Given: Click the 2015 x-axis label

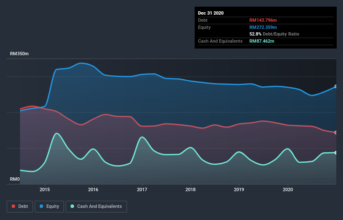Looking at the screenshot, I should point(45,189).
